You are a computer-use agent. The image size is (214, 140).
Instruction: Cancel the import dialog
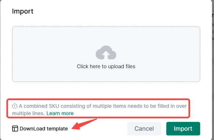(144, 129)
